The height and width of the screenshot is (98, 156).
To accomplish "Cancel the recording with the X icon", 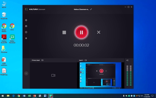I will tap(99, 32).
